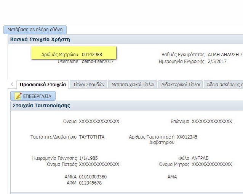
Task: Click the left tab scroll arrow
Action: (x=12, y=84)
